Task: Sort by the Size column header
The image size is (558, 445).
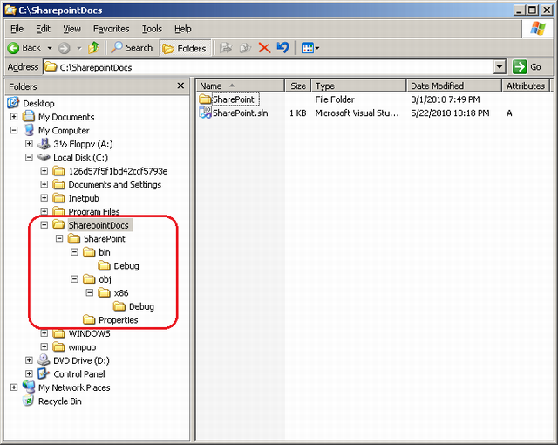Action: 298,86
